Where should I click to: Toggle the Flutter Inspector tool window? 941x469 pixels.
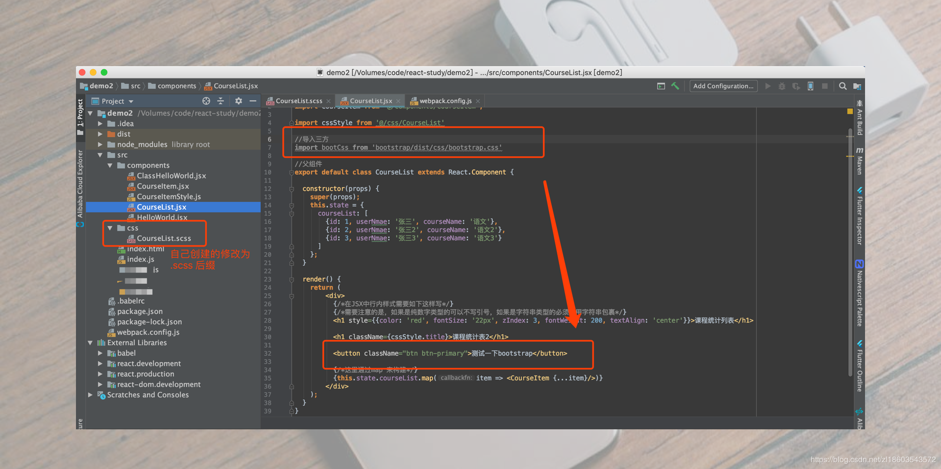pyautogui.click(x=860, y=216)
